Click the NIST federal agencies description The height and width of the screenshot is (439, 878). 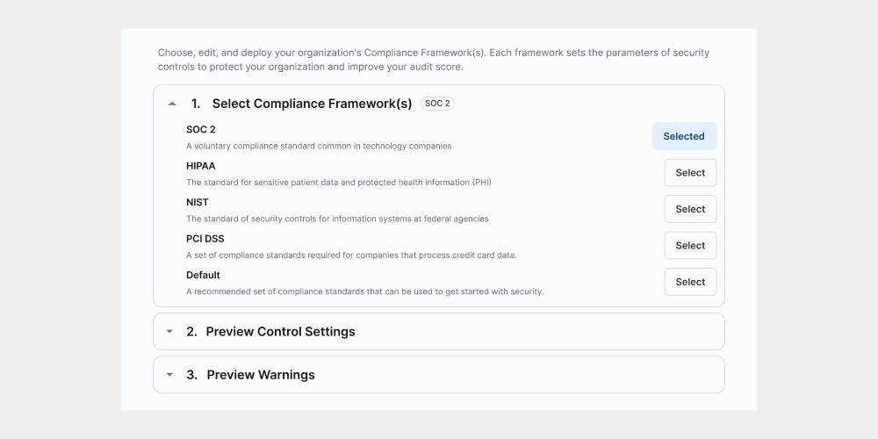click(x=337, y=219)
